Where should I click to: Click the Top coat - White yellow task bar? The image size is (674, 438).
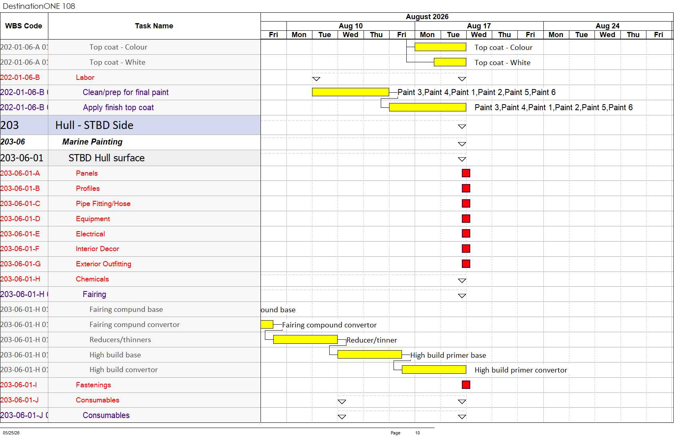(450, 62)
